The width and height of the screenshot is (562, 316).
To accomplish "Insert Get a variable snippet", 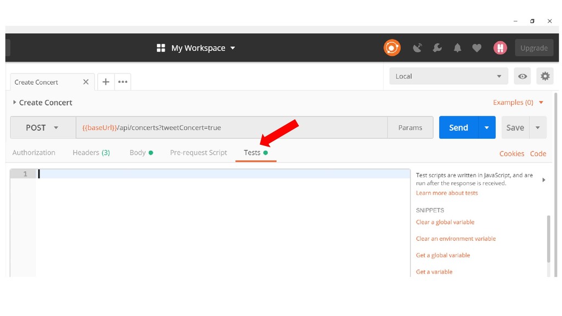I will 434,272.
